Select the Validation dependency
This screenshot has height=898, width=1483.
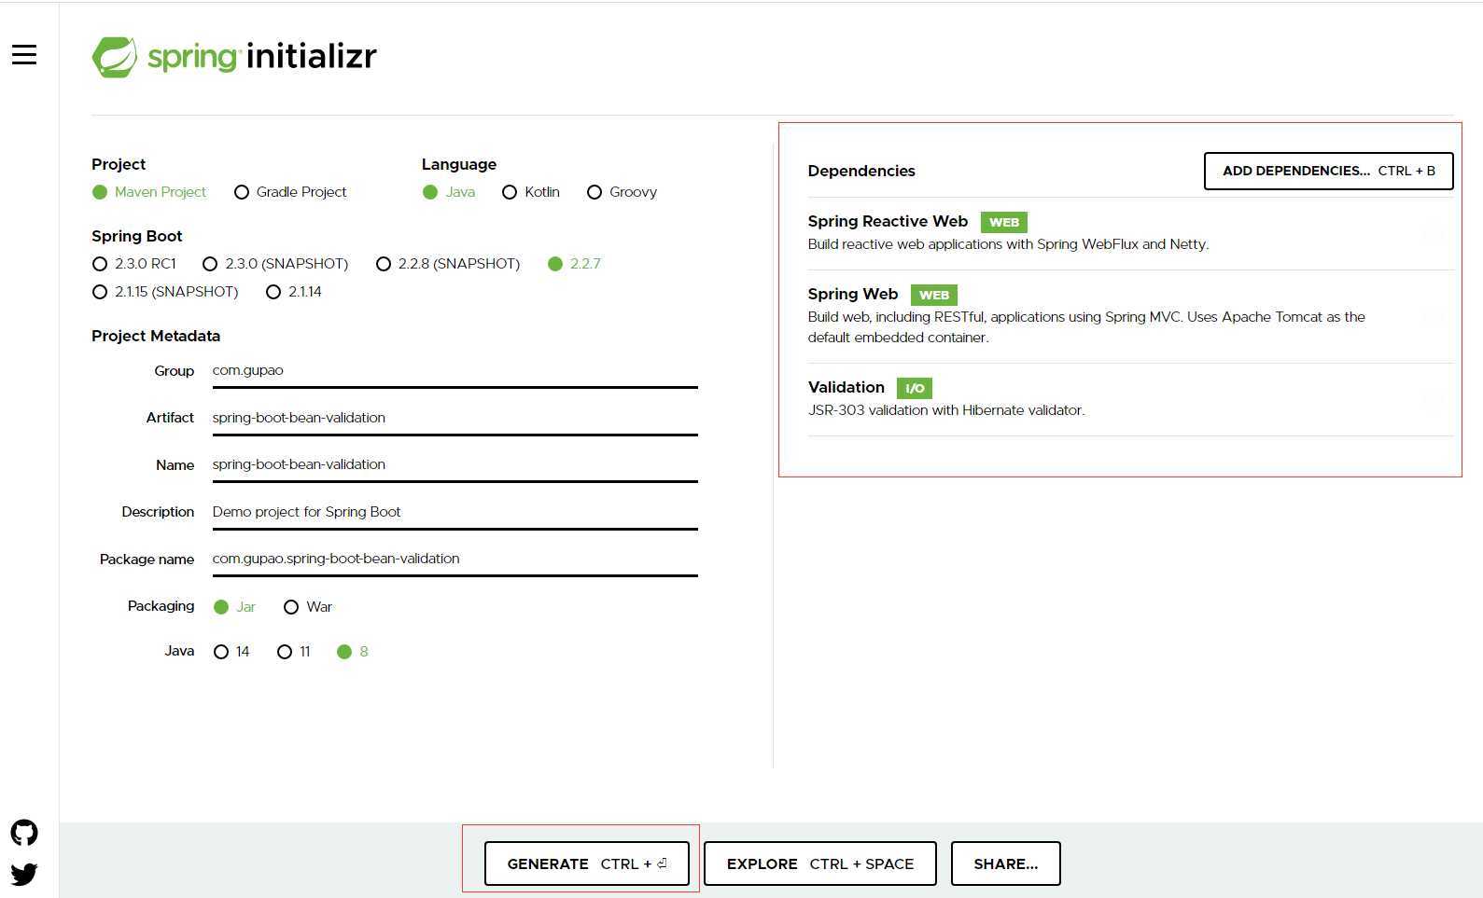pos(1130,399)
